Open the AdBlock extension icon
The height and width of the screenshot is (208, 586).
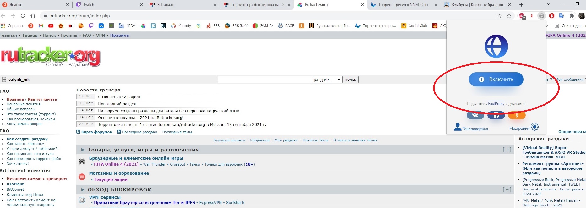pyautogui.click(x=522, y=16)
